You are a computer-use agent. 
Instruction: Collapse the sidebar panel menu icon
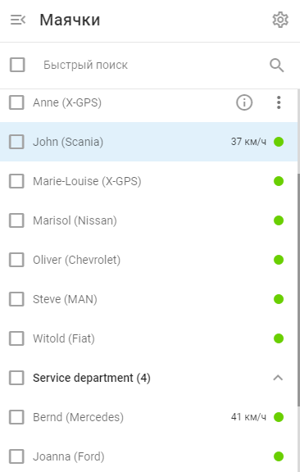(x=18, y=20)
